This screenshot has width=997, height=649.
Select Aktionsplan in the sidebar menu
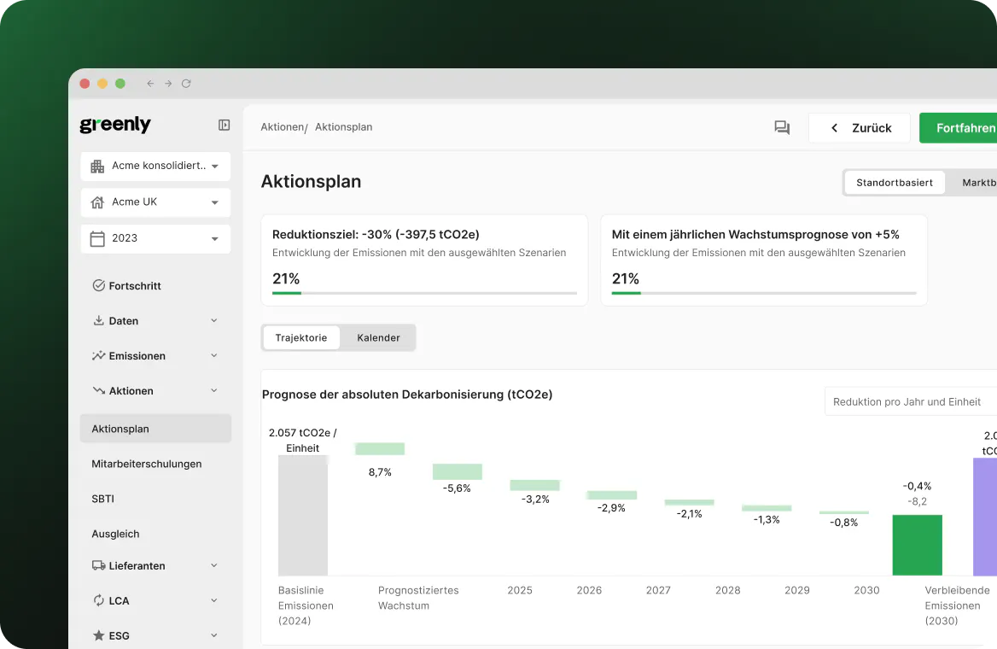(x=120, y=428)
